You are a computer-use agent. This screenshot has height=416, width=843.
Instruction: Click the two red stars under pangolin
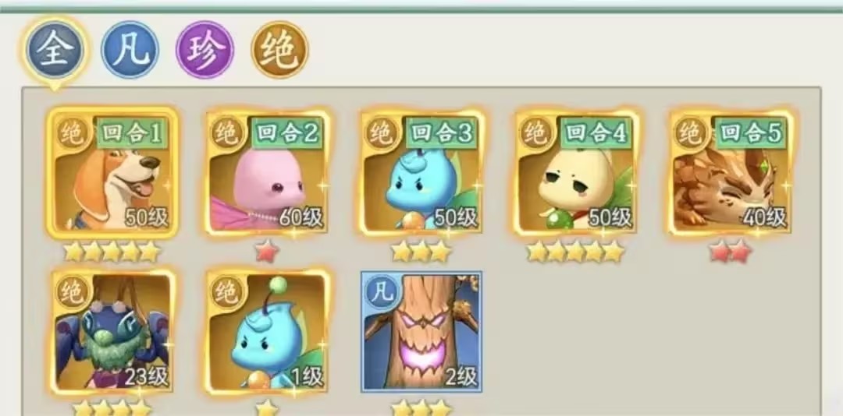coord(730,251)
